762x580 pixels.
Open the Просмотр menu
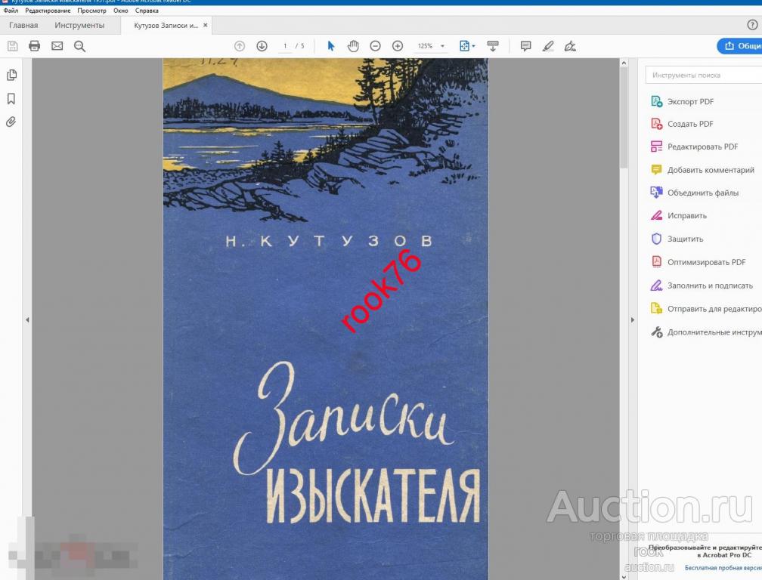(x=91, y=11)
